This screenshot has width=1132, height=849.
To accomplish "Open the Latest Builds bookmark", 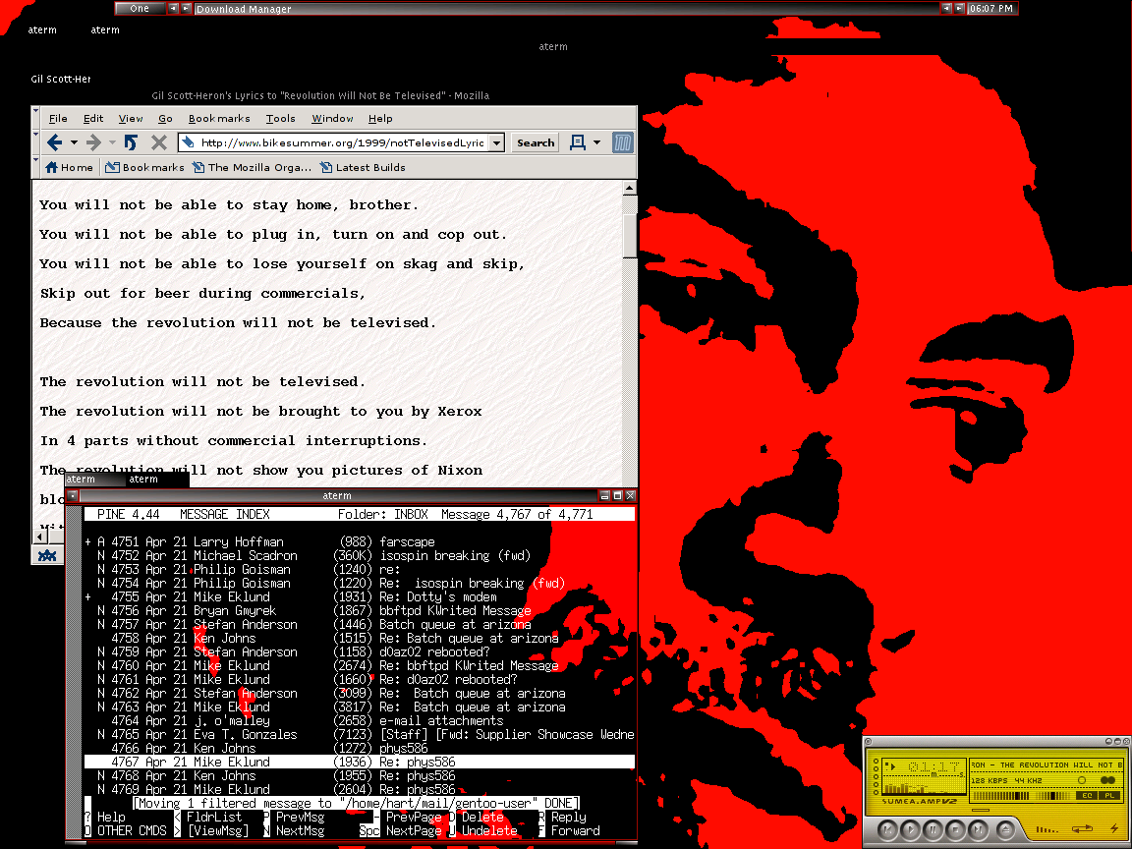I will (363, 167).
